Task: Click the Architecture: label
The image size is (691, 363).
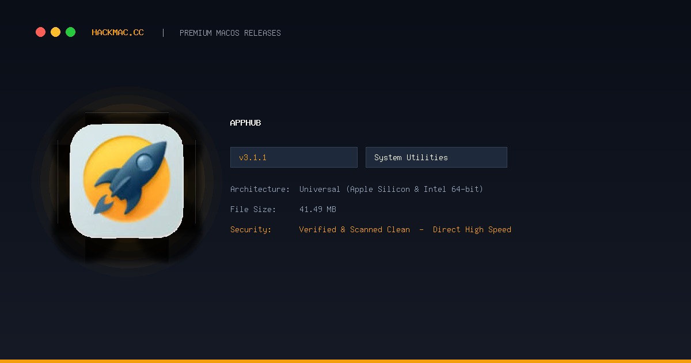Action: tap(260, 189)
